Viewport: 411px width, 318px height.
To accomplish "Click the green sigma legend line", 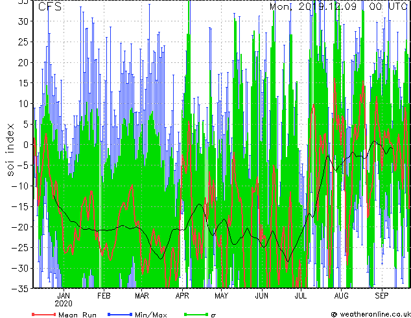I will coord(196,314).
